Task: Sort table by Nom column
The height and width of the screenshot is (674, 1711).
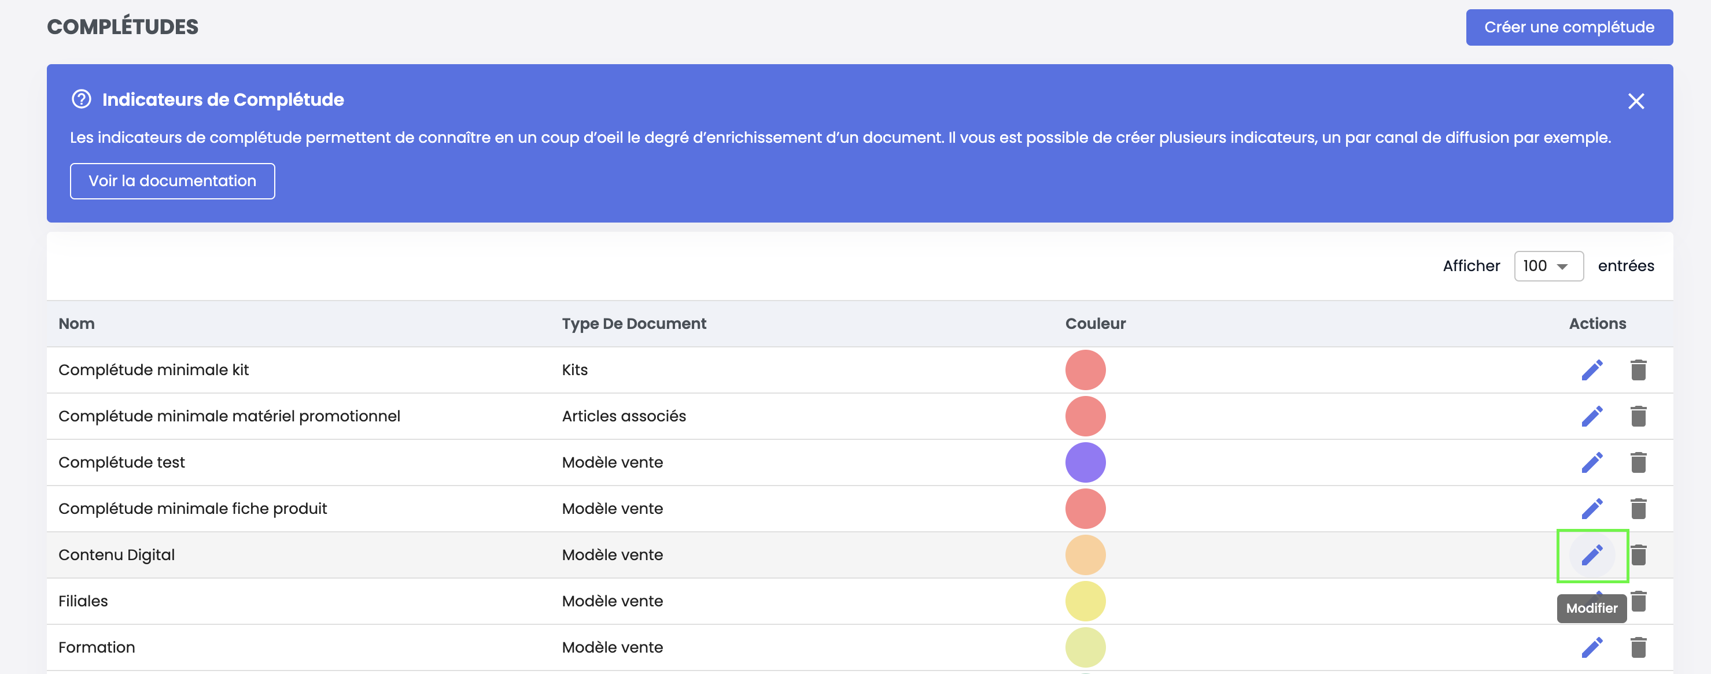Action: click(x=76, y=323)
